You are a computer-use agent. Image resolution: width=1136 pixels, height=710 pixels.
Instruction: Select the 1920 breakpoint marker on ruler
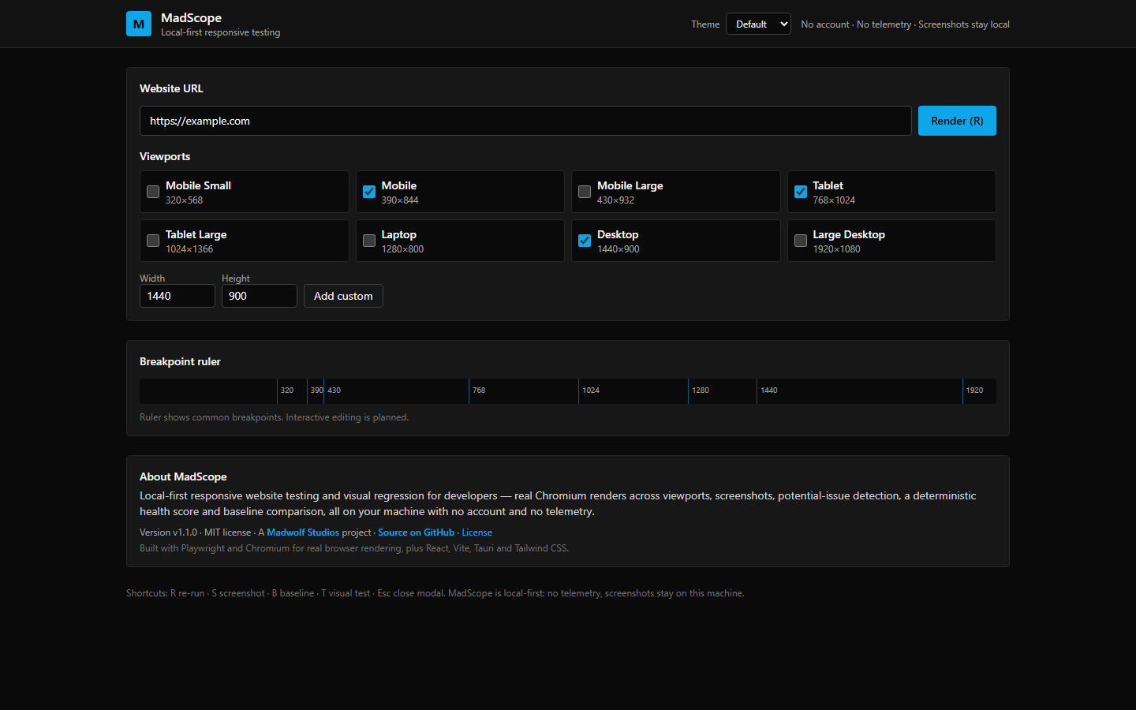[x=974, y=390]
